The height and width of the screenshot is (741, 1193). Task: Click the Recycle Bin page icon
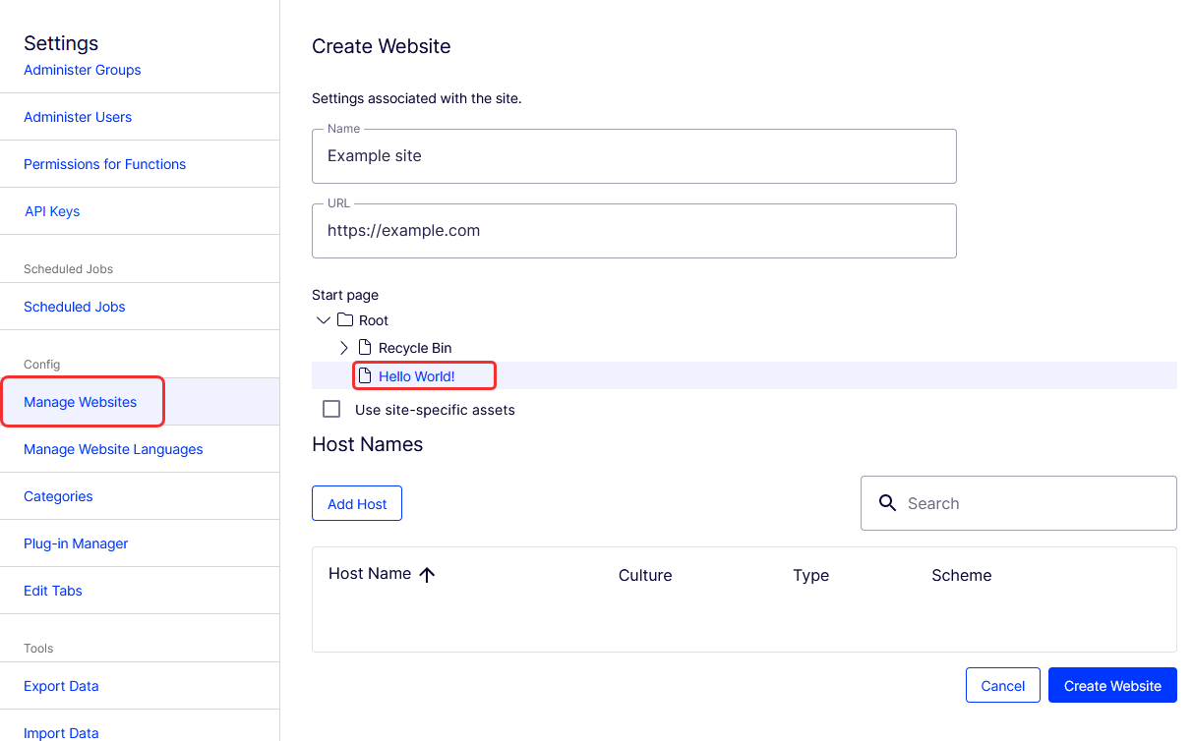[x=365, y=348]
